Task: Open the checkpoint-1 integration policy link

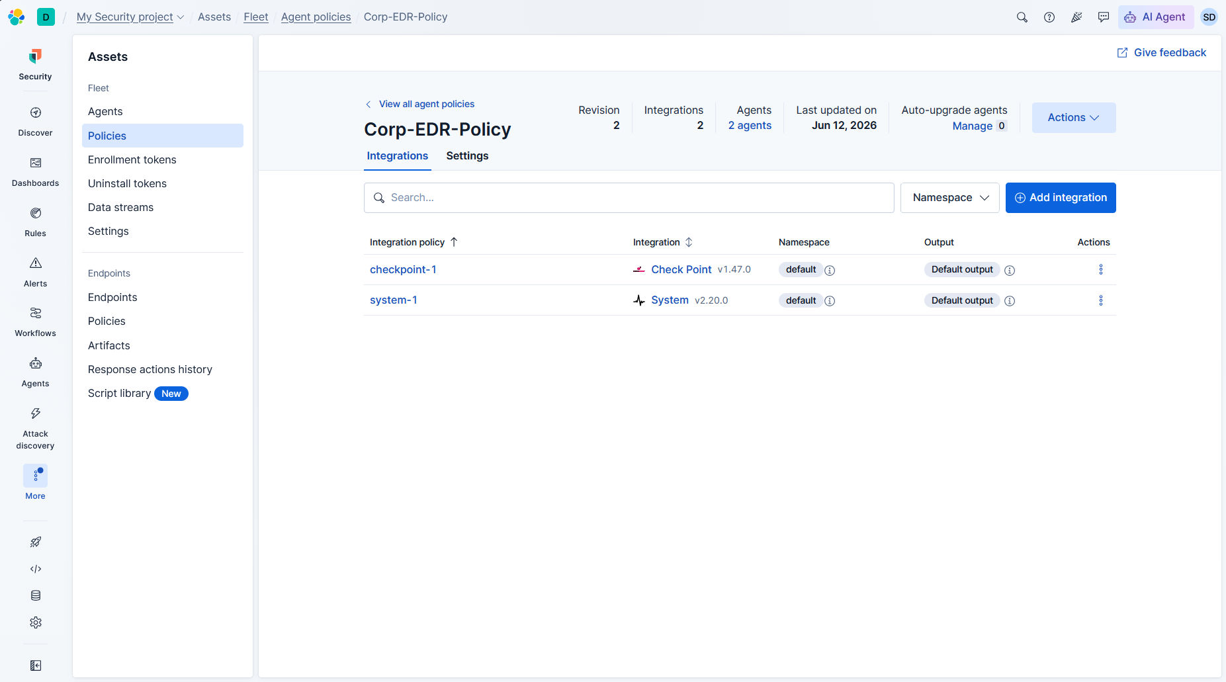Action: coord(403,269)
